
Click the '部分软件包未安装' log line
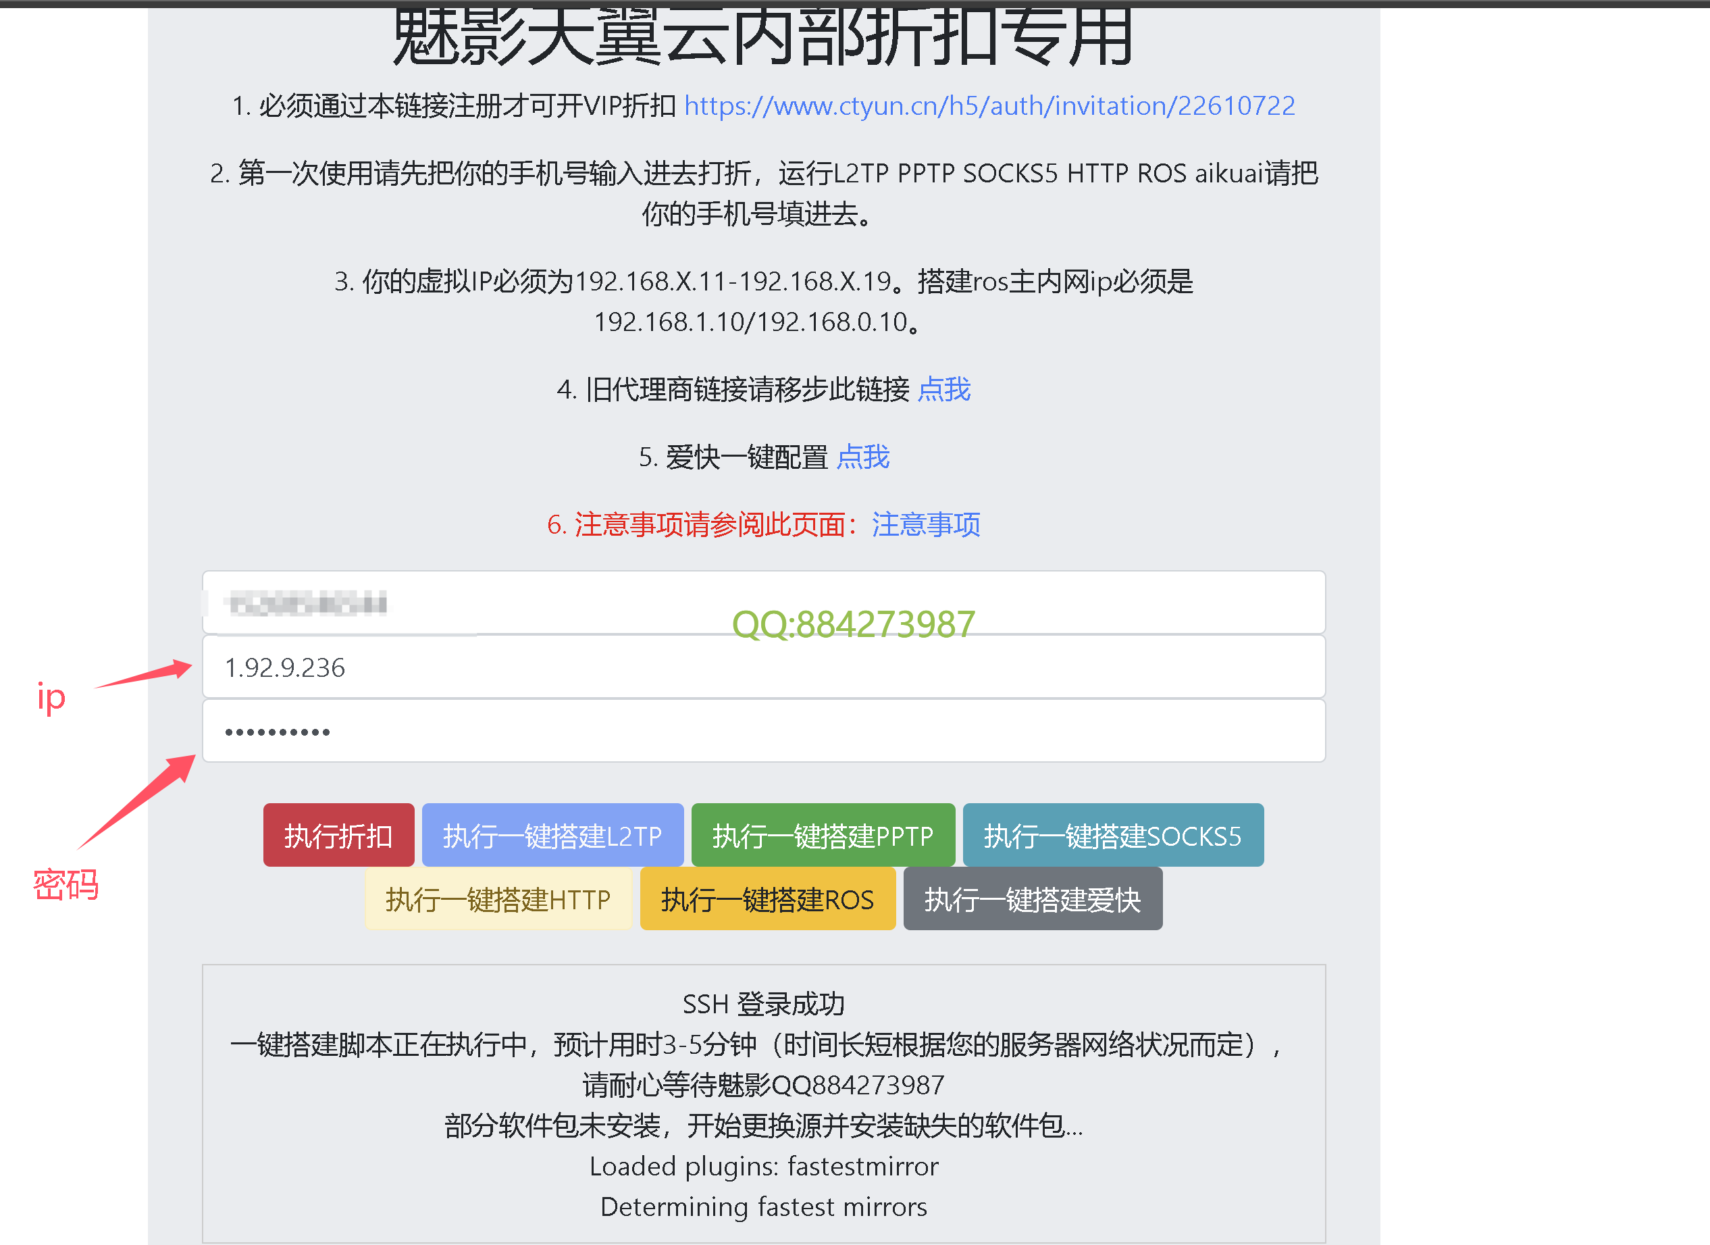[763, 1125]
